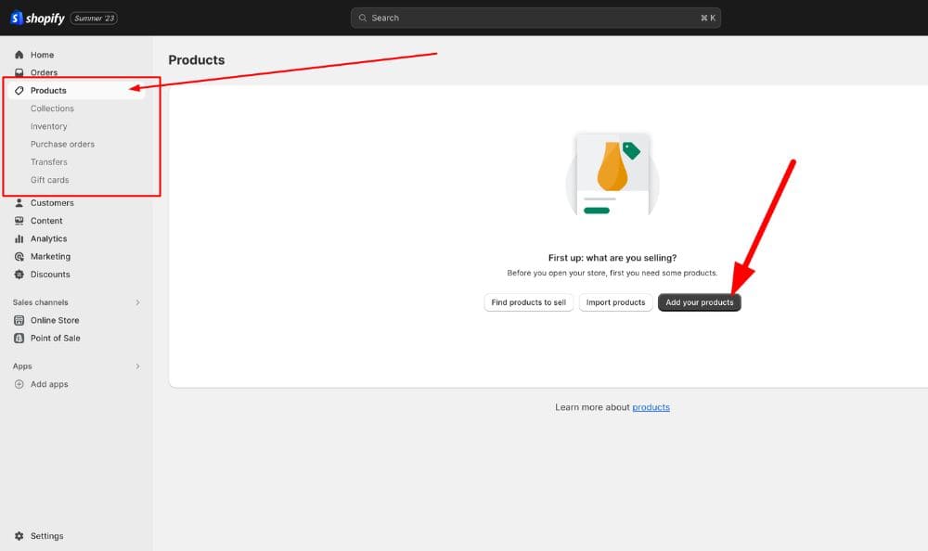
Task: Click the Home house icon
Action: [19, 55]
